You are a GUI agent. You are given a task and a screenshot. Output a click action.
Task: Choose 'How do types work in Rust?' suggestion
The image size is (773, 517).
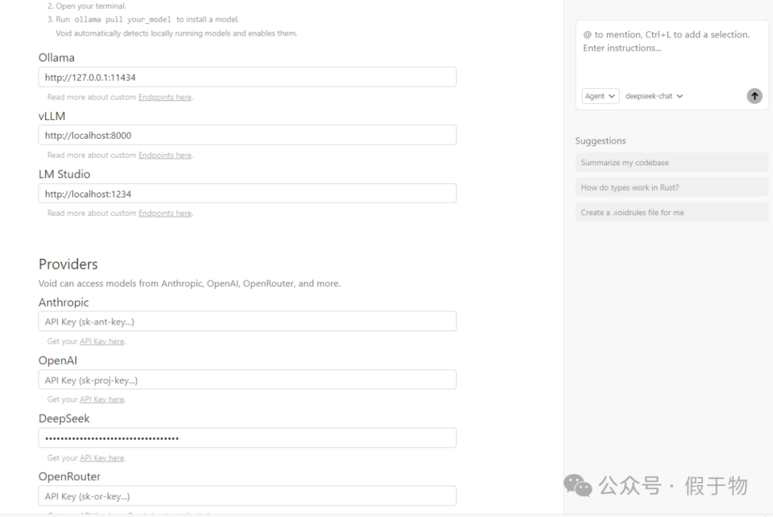point(671,187)
